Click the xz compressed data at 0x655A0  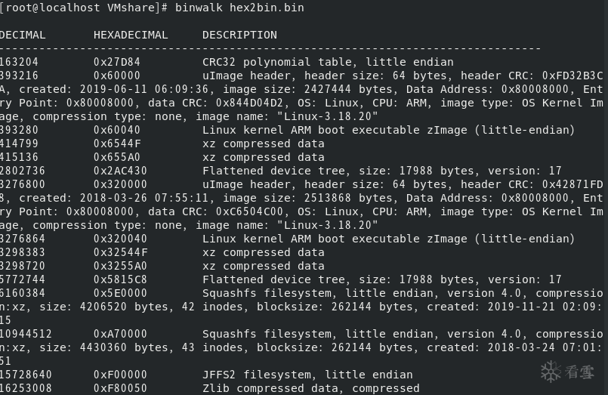click(x=264, y=157)
